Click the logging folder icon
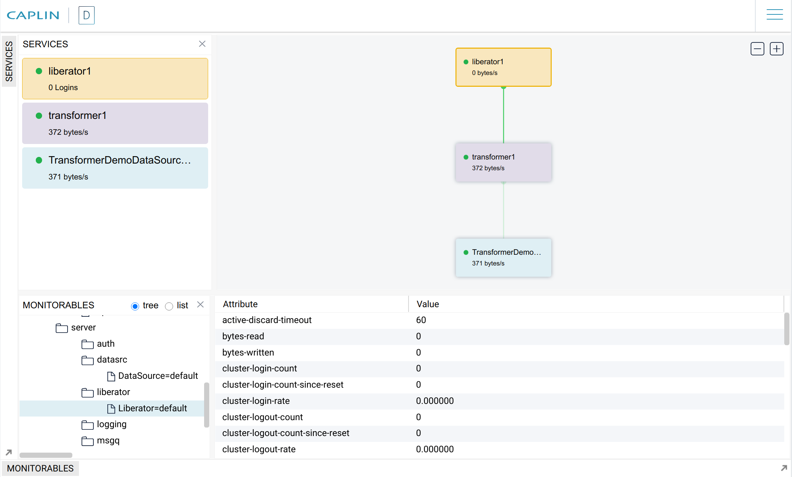 click(87, 425)
